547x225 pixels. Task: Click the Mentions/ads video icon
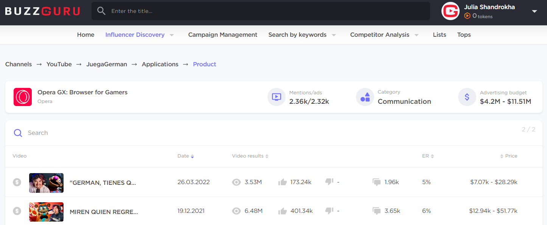point(277,97)
